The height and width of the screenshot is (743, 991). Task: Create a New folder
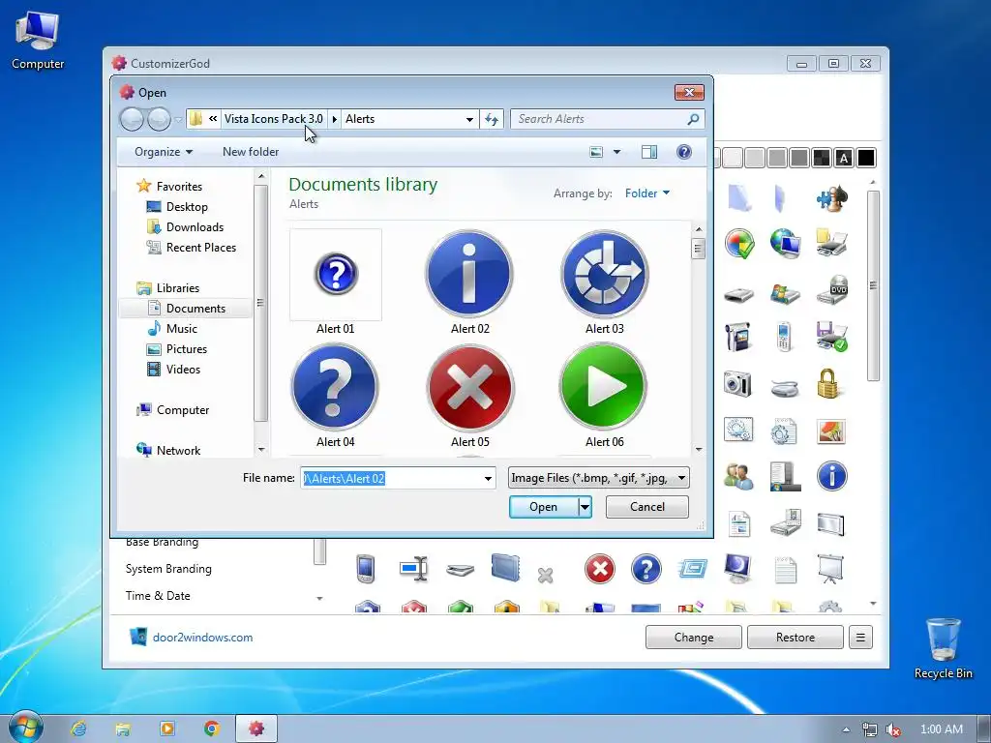[x=251, y=152]
